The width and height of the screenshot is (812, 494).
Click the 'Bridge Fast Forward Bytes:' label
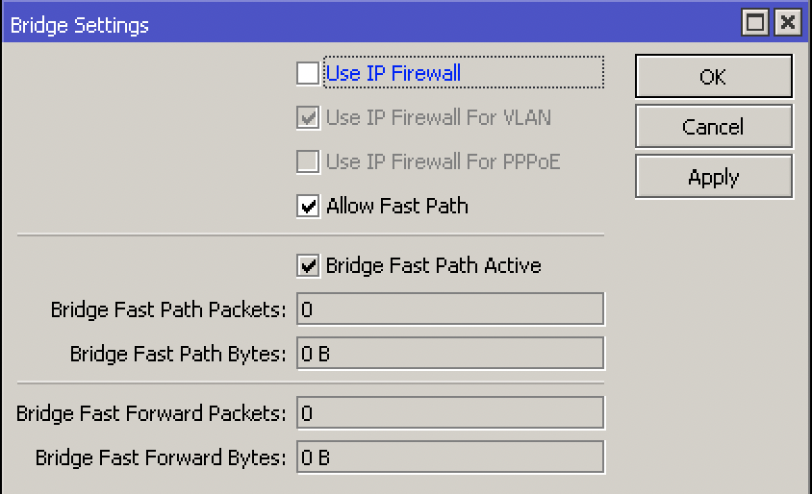[x=161, y=458]
